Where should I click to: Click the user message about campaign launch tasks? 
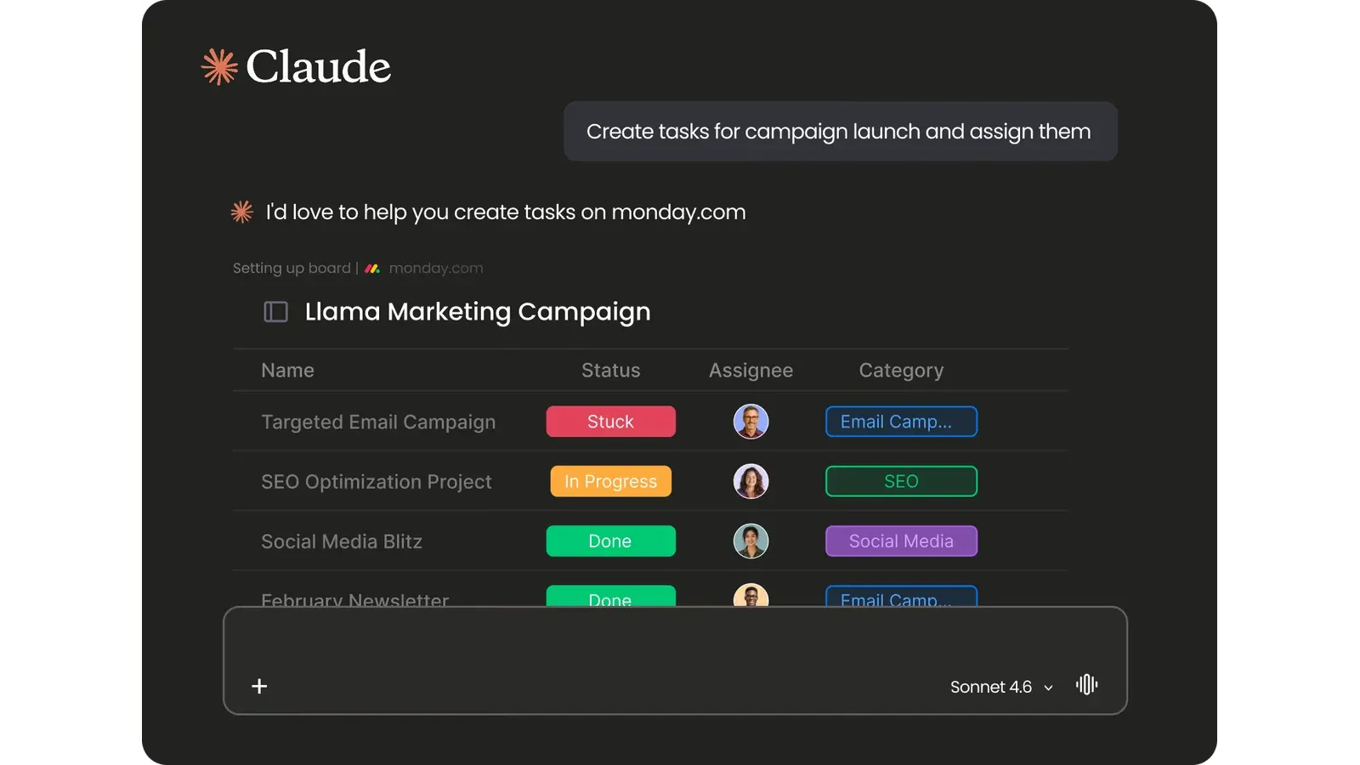840,132
